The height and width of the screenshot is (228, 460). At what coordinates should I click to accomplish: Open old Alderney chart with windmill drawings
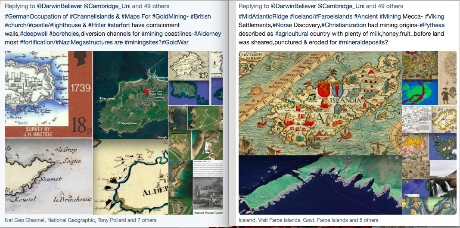point(131,177)
